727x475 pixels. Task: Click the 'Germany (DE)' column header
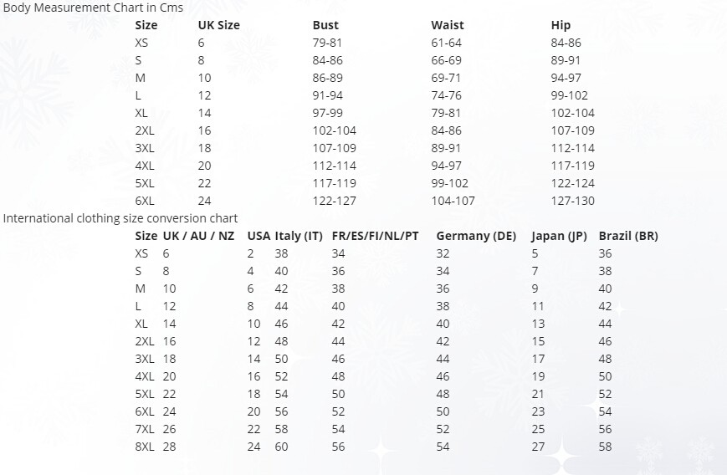tap(476, 236)
